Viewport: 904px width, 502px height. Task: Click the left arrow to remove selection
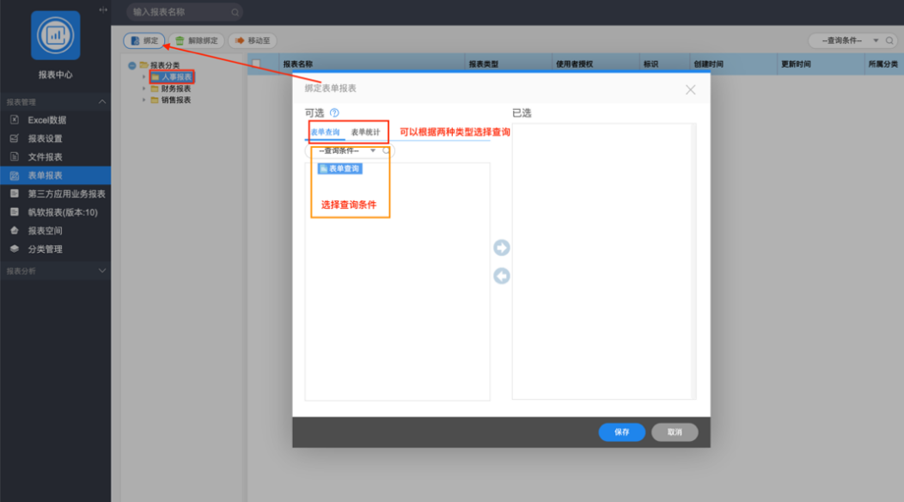tap(501, 276)
